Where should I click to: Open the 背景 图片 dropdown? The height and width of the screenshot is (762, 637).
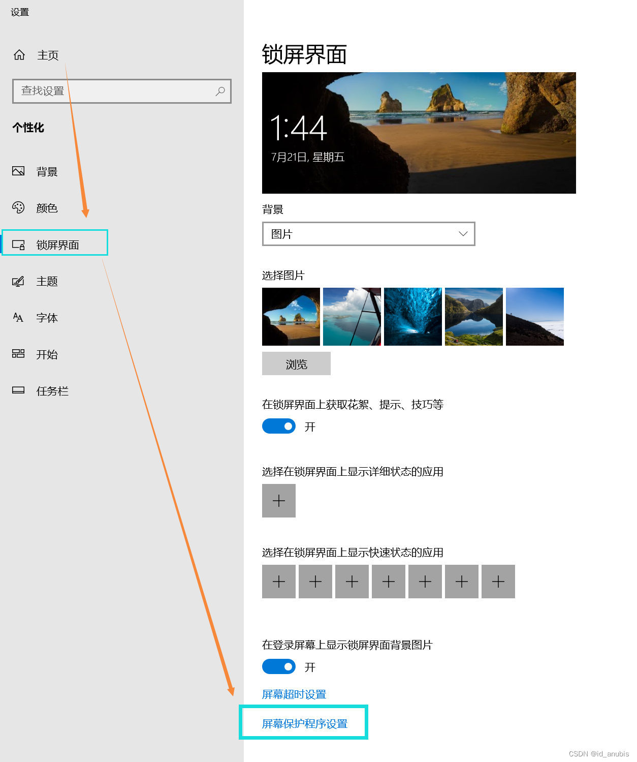(369, 234)
